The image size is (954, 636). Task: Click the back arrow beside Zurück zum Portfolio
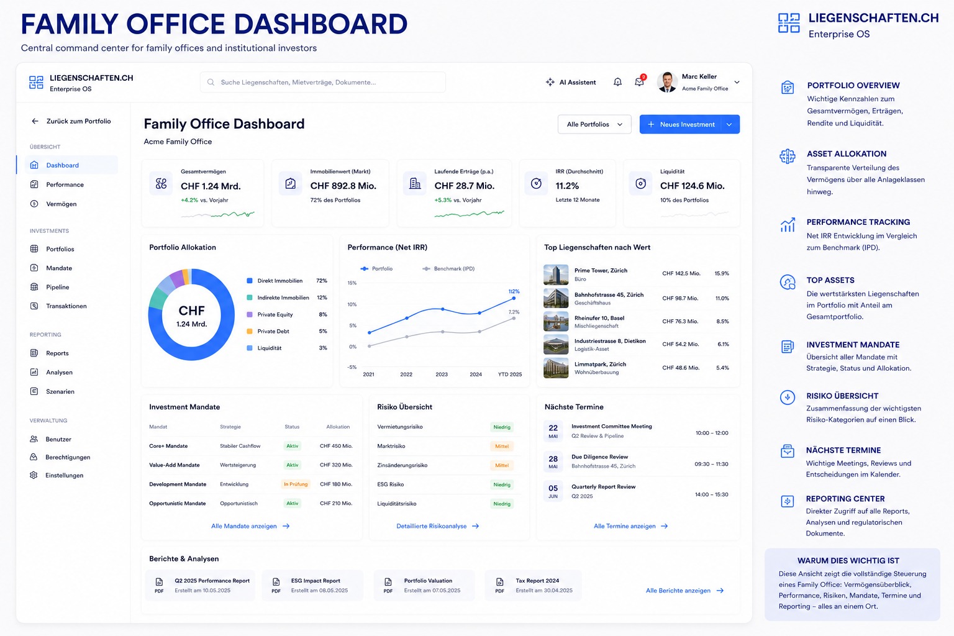pyautogui.click(x=35, y=121)
